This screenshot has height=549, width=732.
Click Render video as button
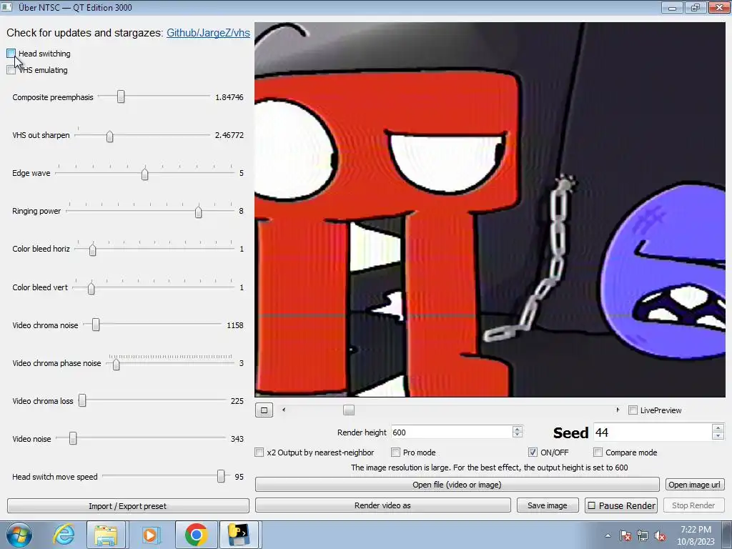[x=383, y=505]
